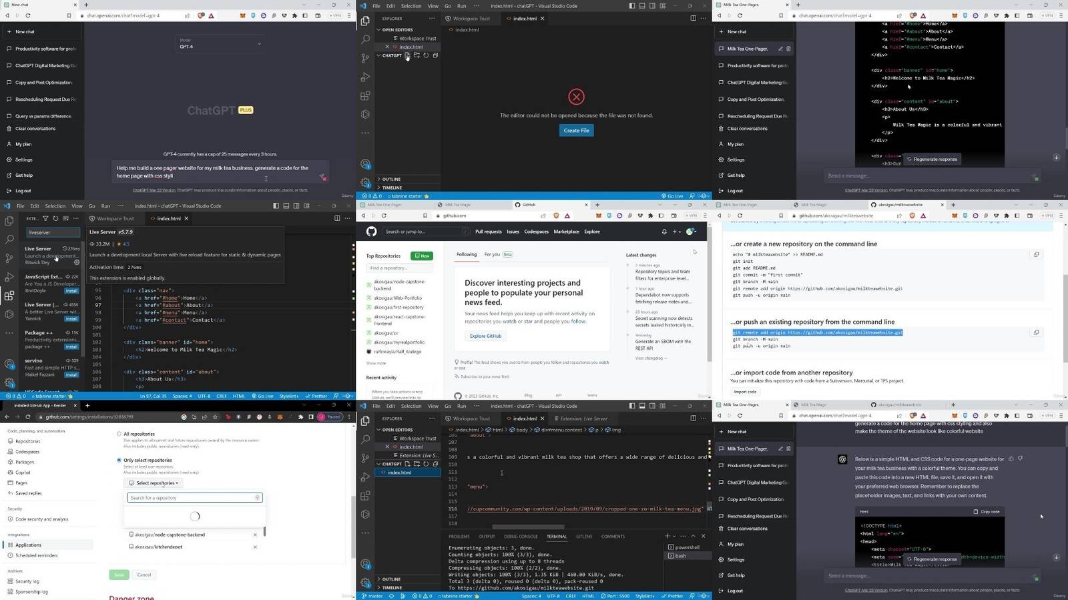Switch to the Debug Console panel tab
1068x600 pixels.
(x=520, y=536)
